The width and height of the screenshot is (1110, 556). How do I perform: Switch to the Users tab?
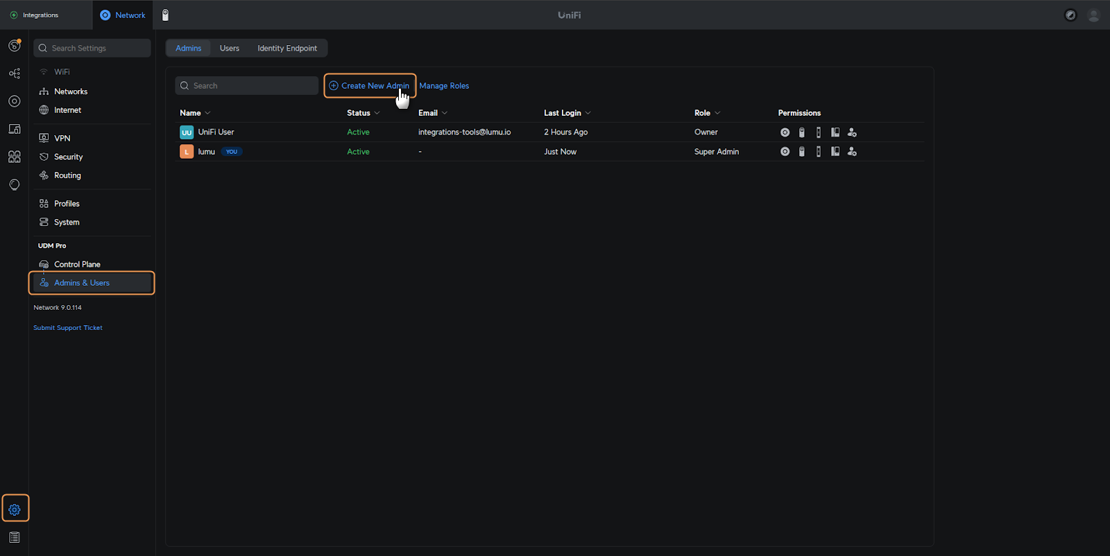click(229, 49)
